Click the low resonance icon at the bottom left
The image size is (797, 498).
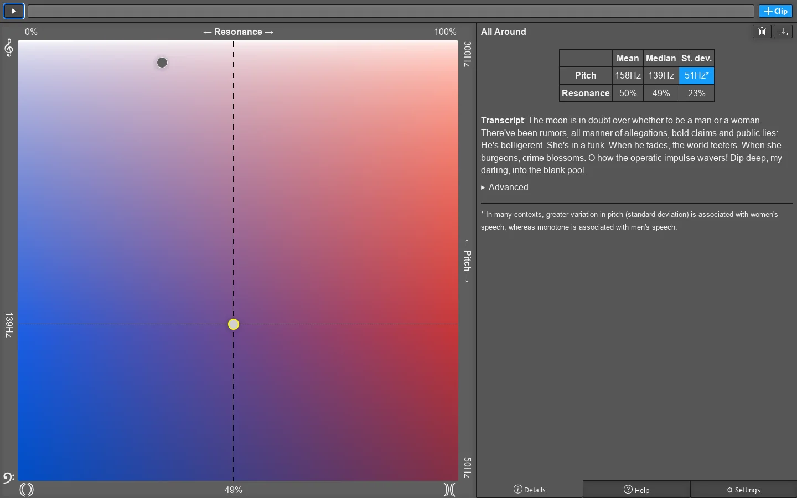[27, 489]
